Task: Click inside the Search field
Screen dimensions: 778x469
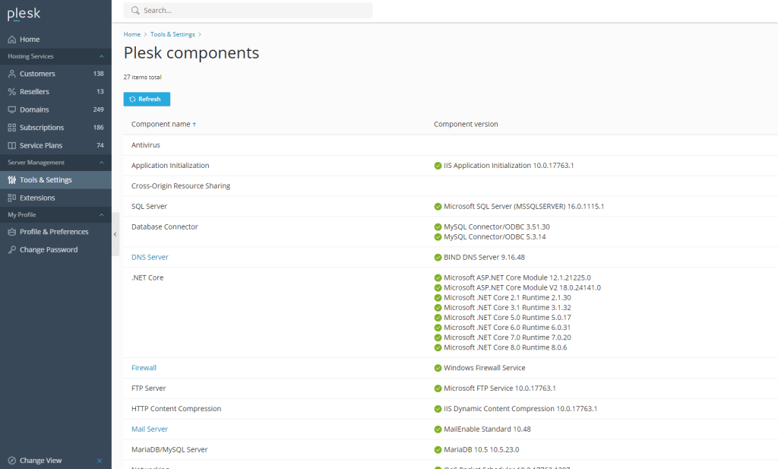Action: tap(248, 11)
